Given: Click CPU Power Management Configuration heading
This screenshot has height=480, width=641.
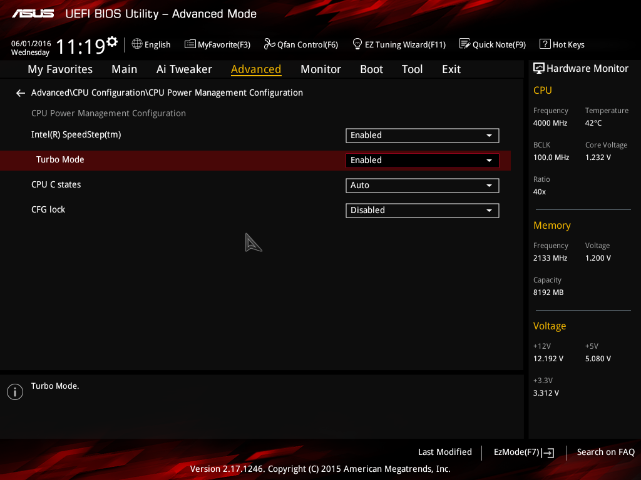Looking at the screenshot, I should 108,113.
